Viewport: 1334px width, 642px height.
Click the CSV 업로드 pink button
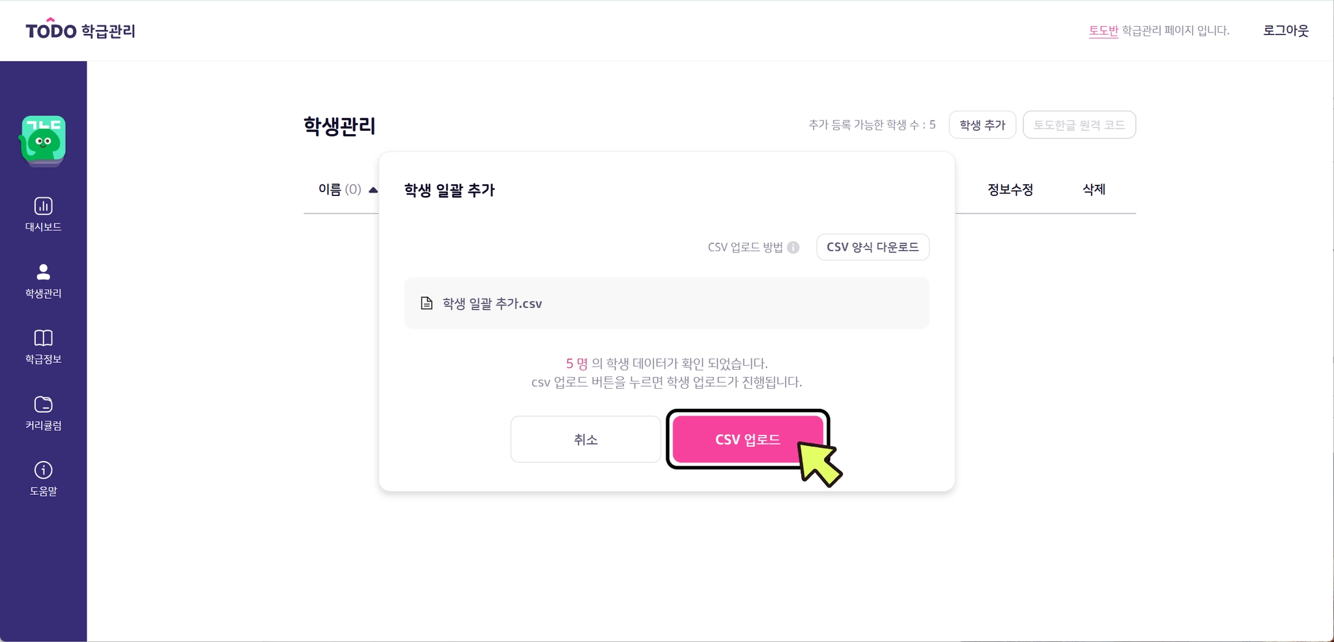[746, 440]
